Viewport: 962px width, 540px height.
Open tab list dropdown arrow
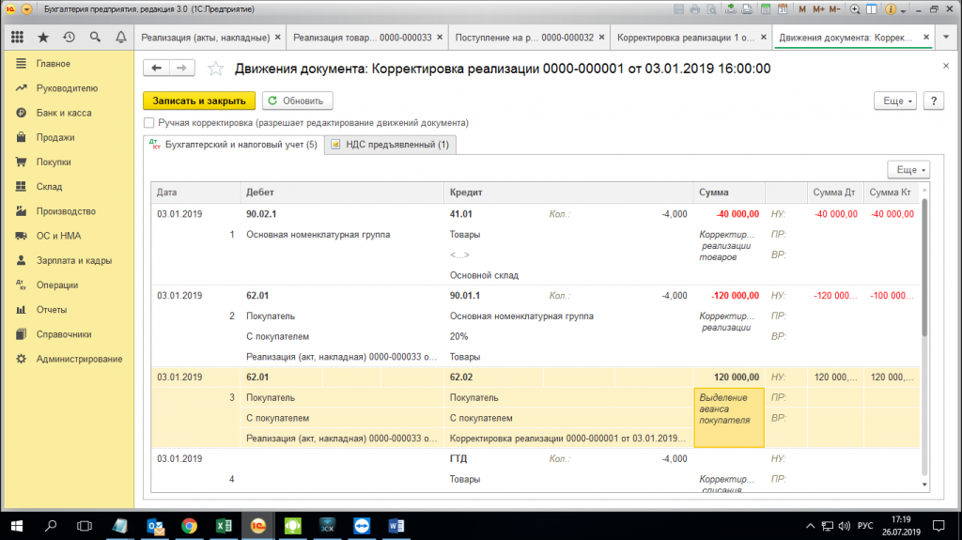click(946, 39)
